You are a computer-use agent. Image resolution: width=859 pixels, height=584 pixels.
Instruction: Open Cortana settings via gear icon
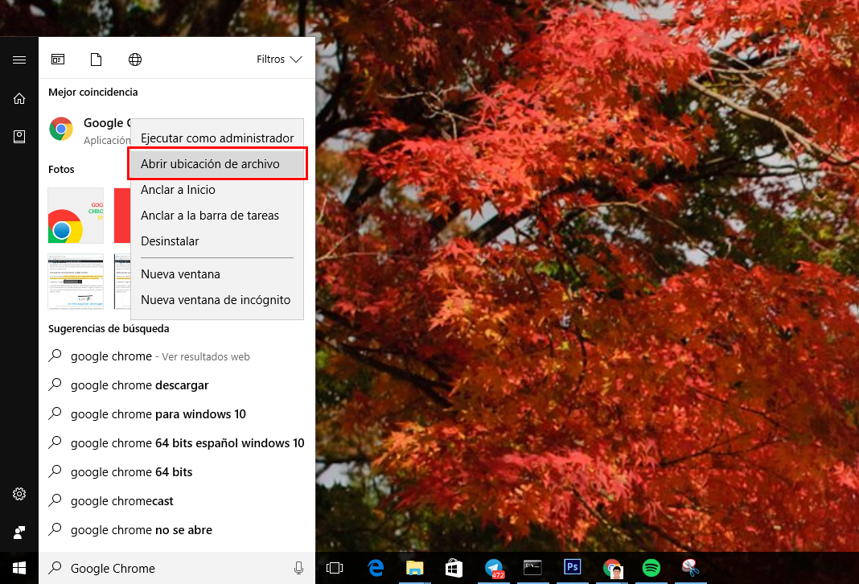[x=19, y=494]
